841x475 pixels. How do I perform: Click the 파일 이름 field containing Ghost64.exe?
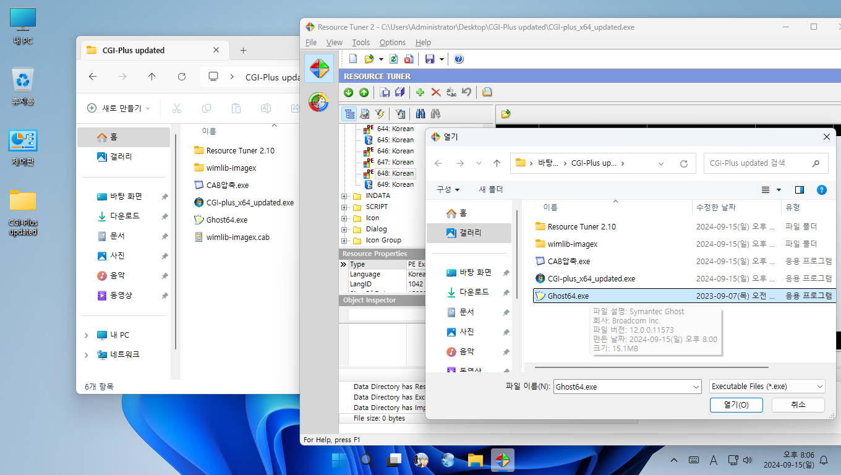point(628,387)
